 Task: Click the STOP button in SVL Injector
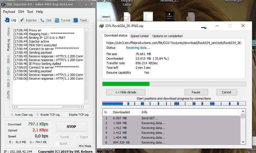tap(71, 126)
